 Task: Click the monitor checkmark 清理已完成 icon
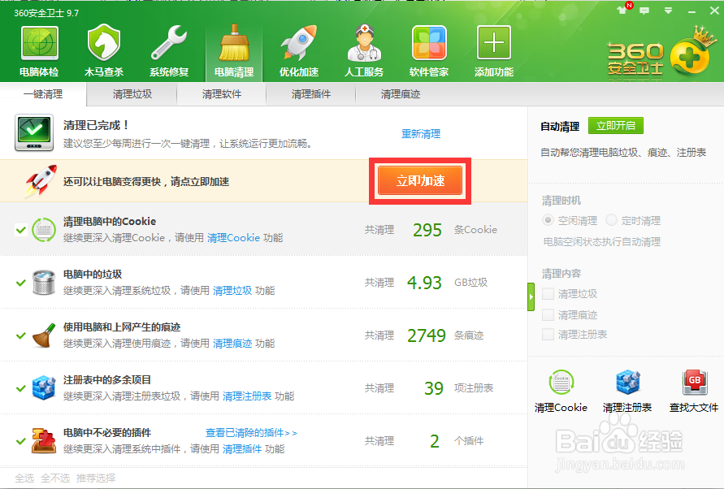tap(34, 132)
